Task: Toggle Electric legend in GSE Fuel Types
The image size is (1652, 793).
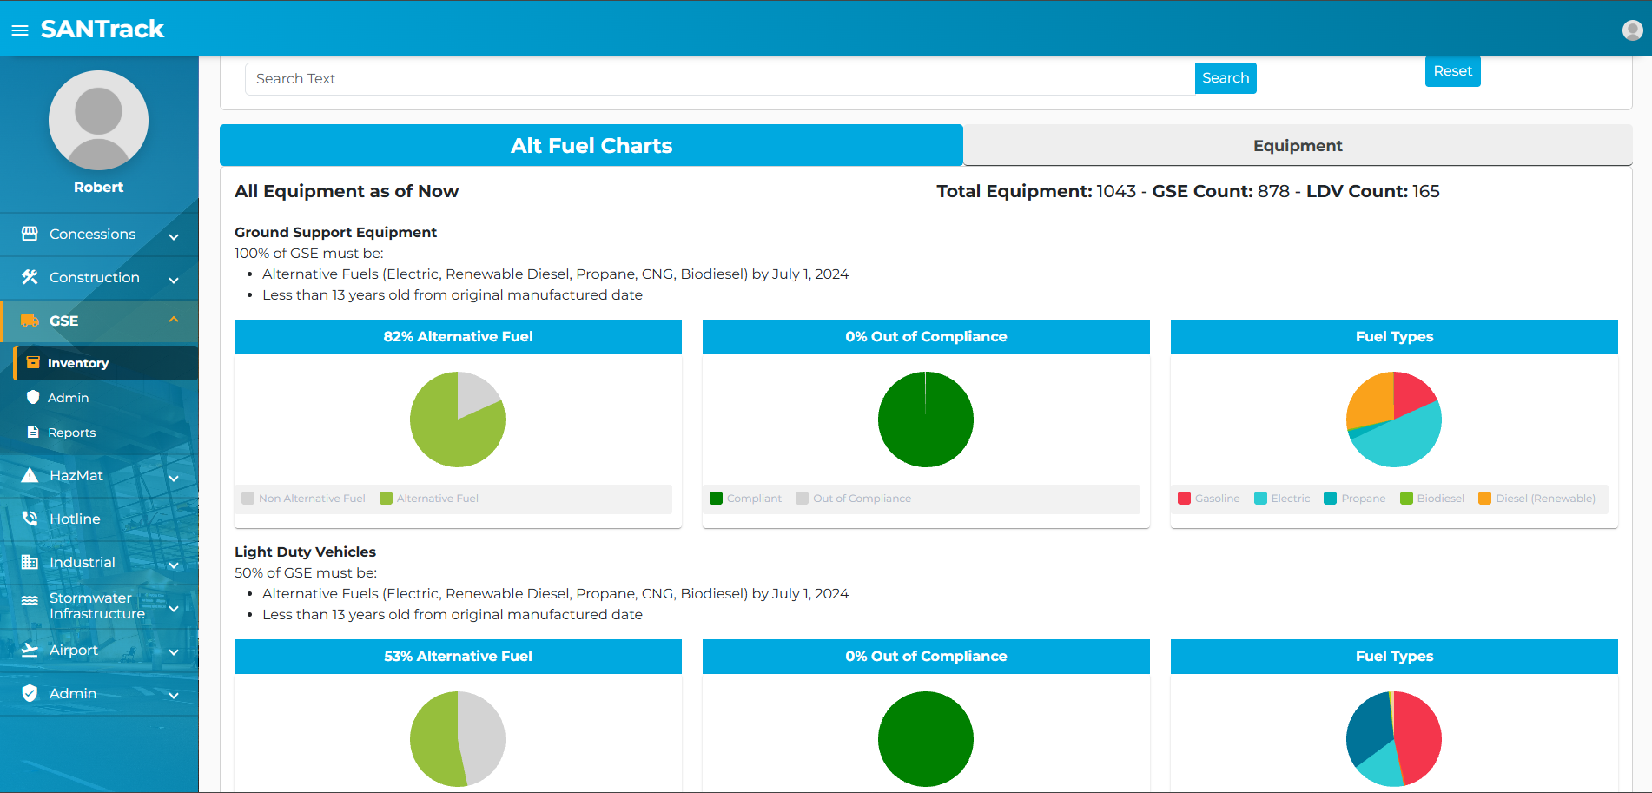Action: pos(1282,499)
